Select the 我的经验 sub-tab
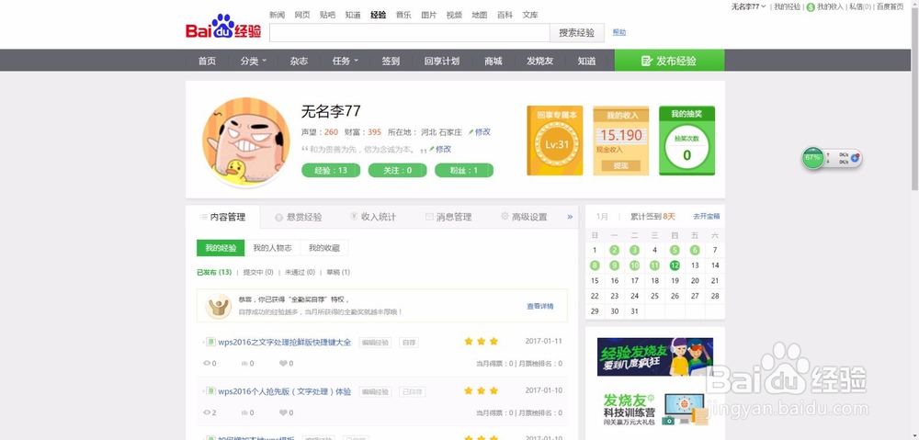This screenshot has height=440, width=919. pyautogui.click(x=221, y=248)
